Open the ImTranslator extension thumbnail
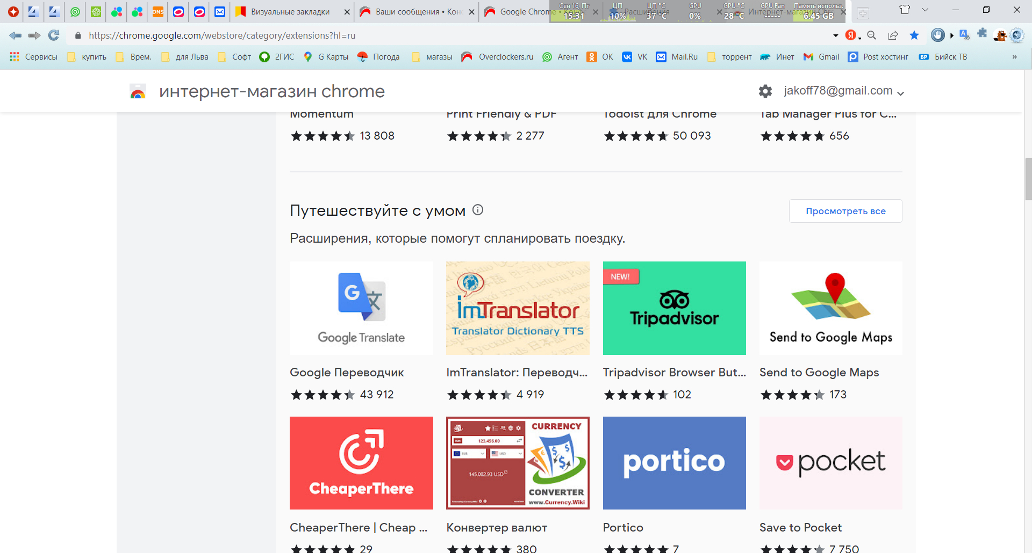This screenshot has width=1032, height=553. (518, 308)
